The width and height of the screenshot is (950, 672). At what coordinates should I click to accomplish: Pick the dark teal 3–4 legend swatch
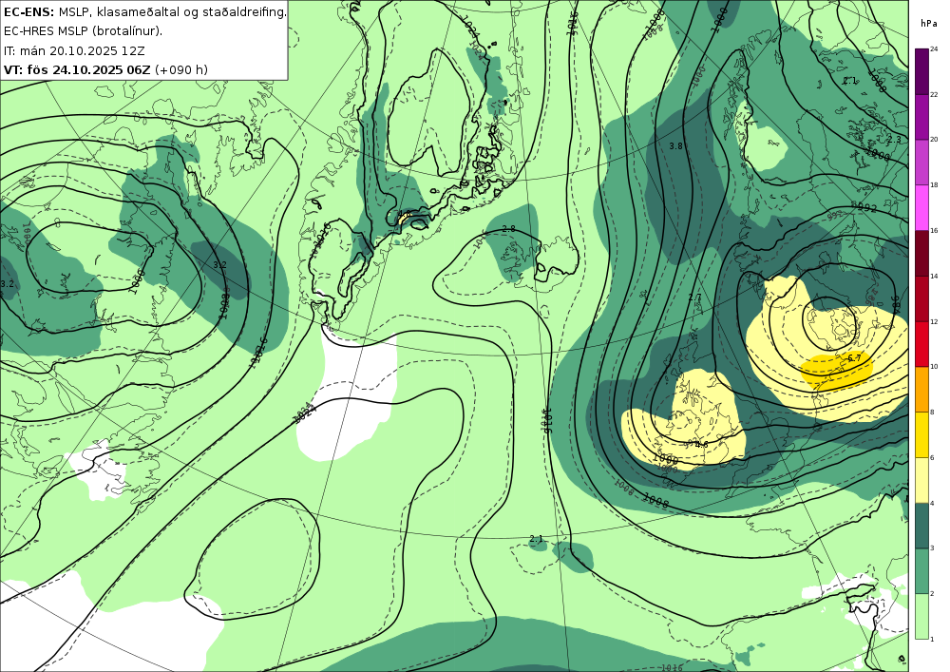click(921, 526)
